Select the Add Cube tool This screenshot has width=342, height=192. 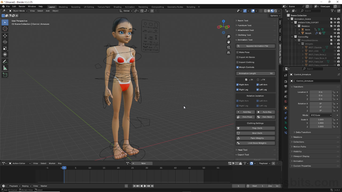point(5,75)
